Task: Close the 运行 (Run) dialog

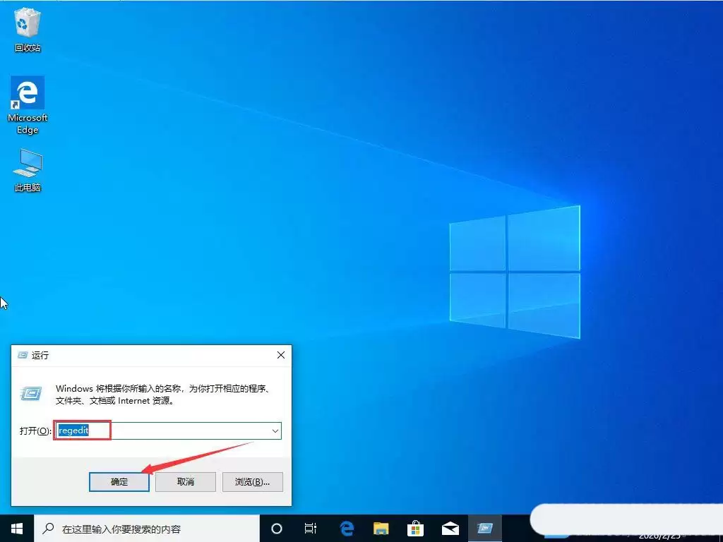Action: (x=280, y=355)
